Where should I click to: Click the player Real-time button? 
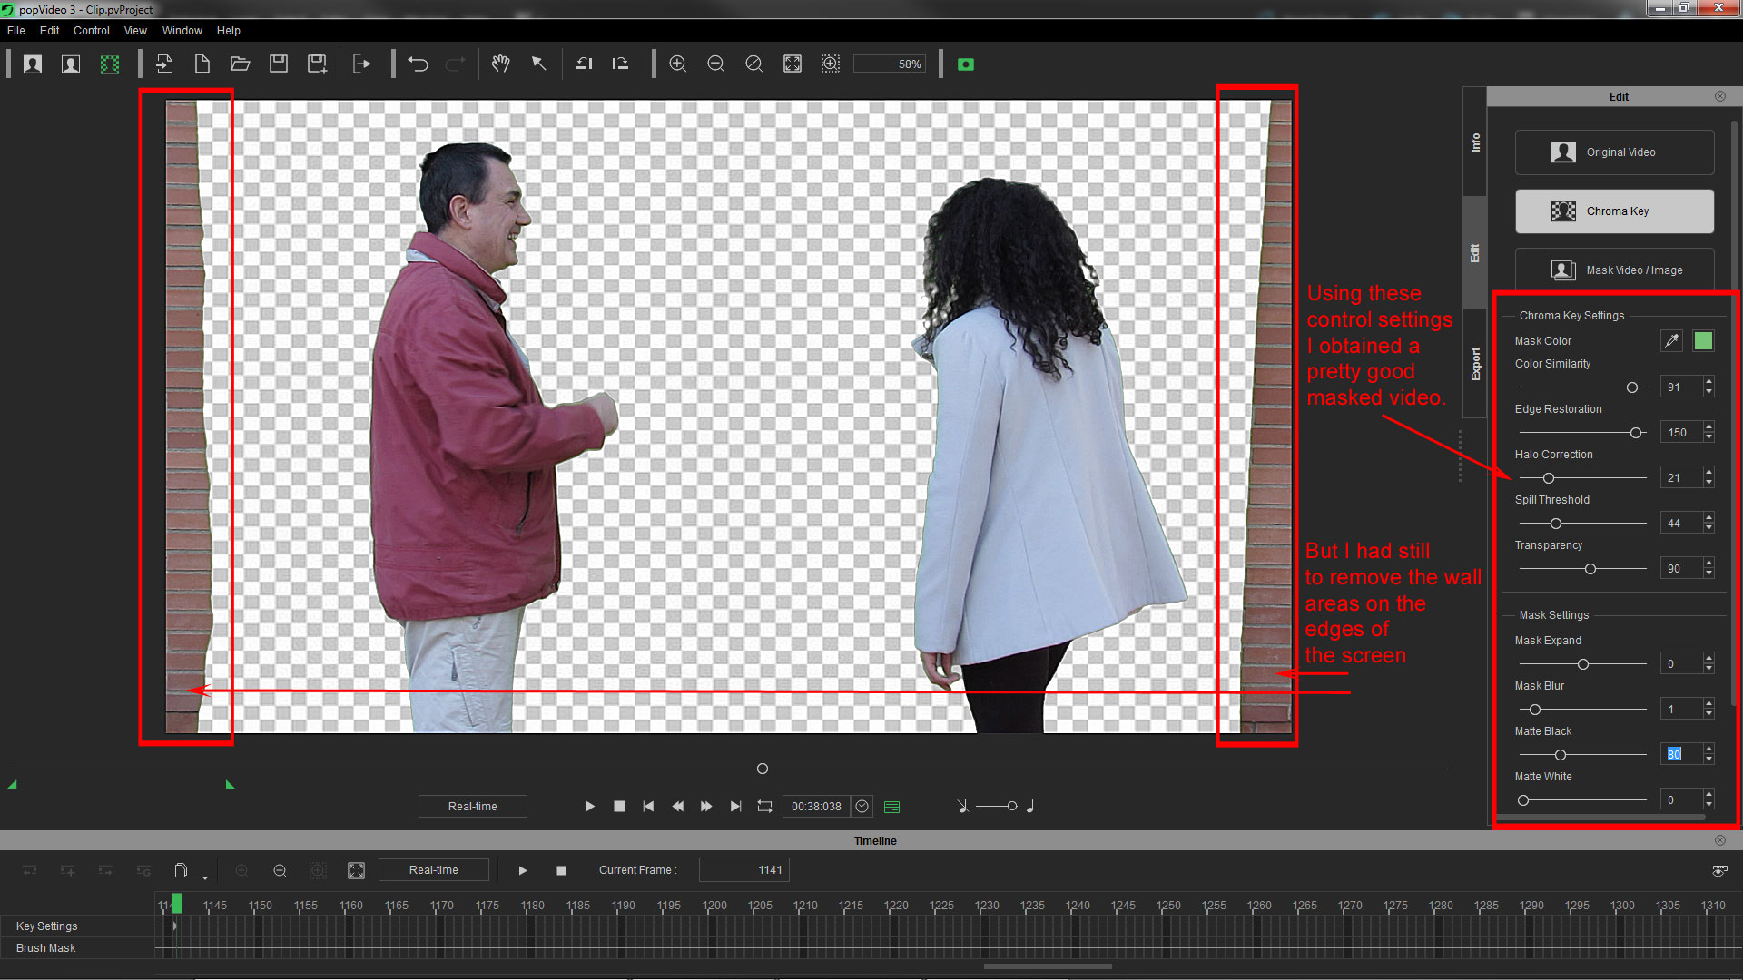coord(472,807)
